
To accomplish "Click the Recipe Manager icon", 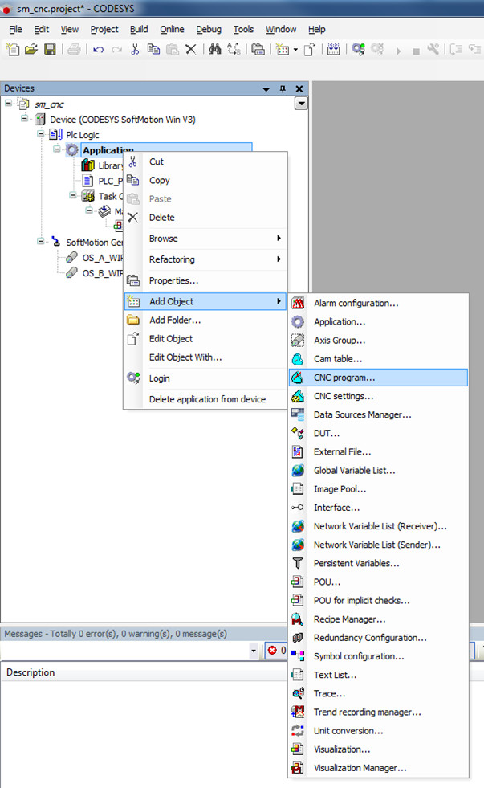I will pyautogui.click(x=298, y=619).
